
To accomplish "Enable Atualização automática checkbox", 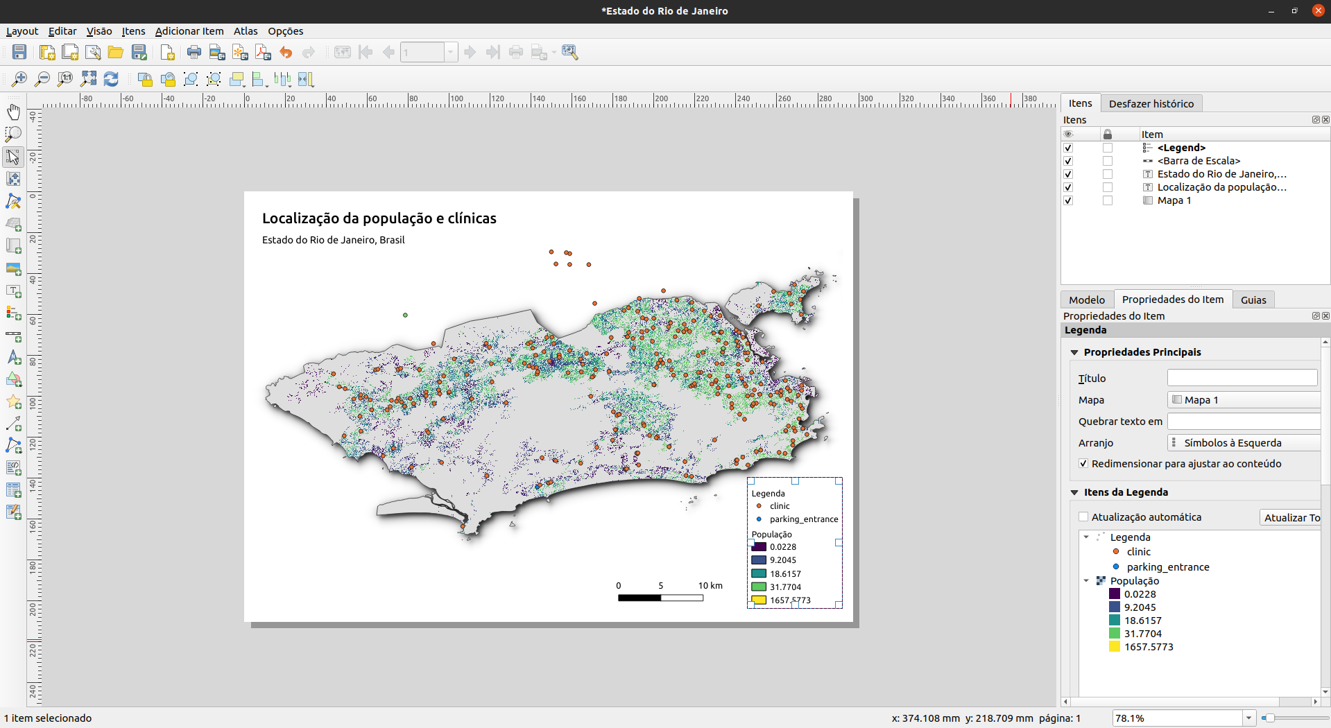I will coord(1083,517).
